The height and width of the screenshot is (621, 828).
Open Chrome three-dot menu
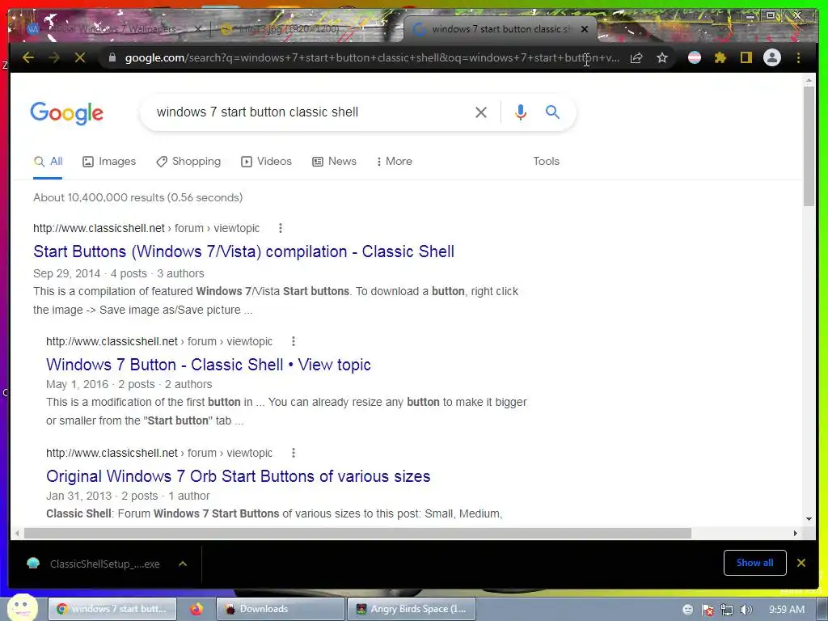pos(798,57)
